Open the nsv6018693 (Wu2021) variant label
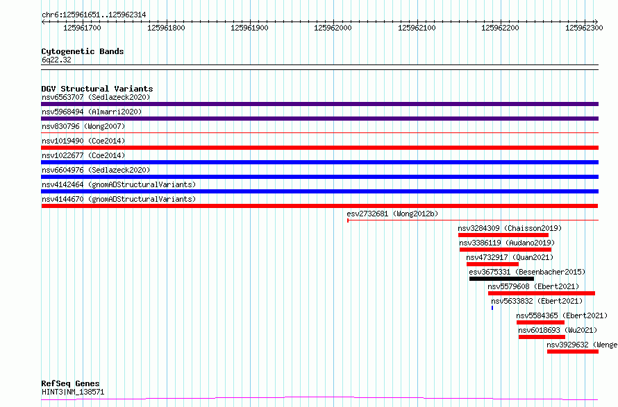Screen dimensions: 618x407 (x=558, y=330)
